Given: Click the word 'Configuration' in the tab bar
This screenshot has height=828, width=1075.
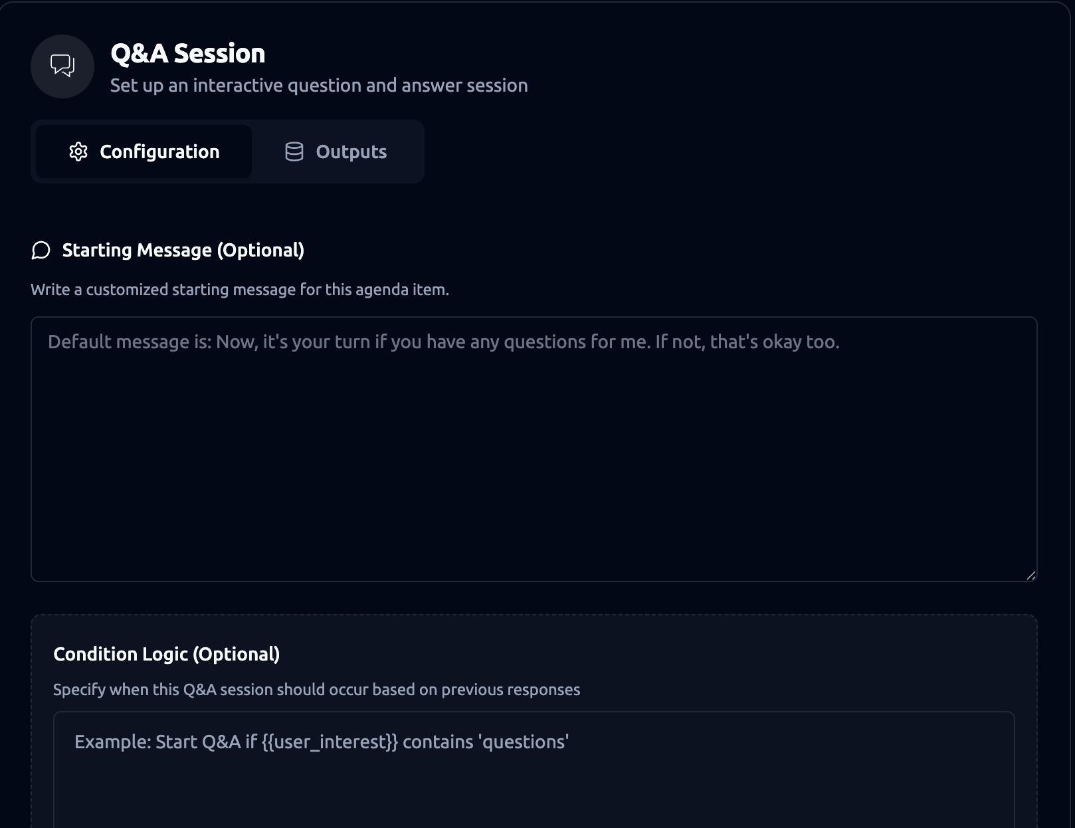Looking at the screenshot, I should coord(159,152).
